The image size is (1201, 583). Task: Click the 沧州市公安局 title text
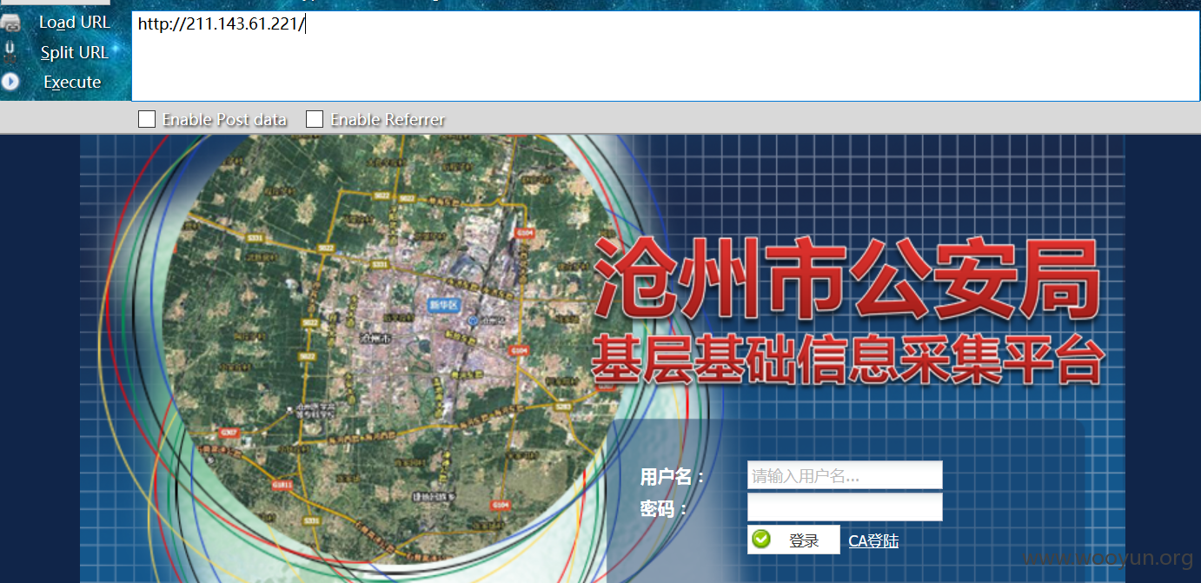click(x=847, y=280)
